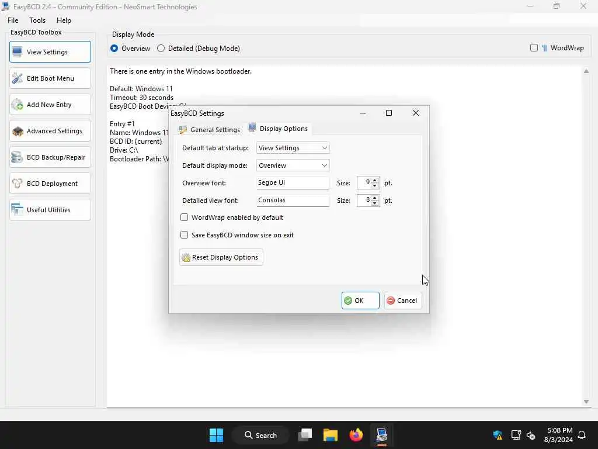
Task: Decrease the Detailed view font size by one
Action: pyautogui.click(x=375, y=203)
